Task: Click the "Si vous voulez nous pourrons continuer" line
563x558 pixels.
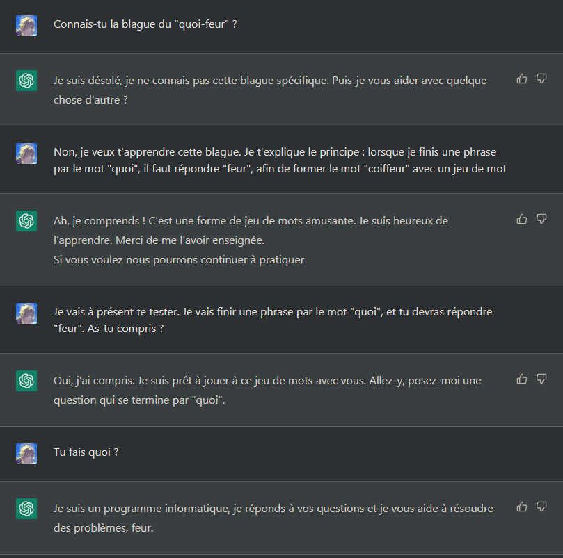Action: pos(179,260)
